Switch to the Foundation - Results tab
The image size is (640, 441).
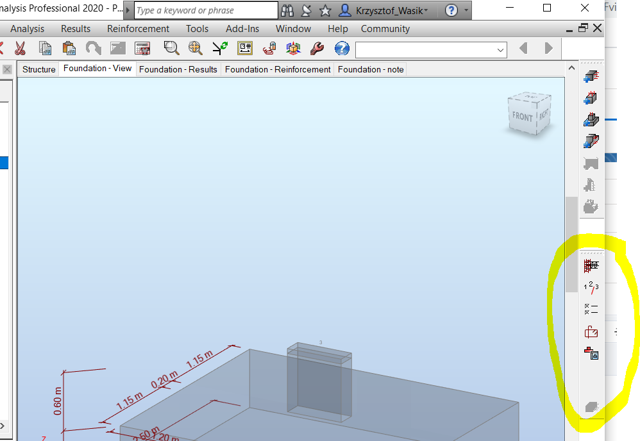click(178, 69)
